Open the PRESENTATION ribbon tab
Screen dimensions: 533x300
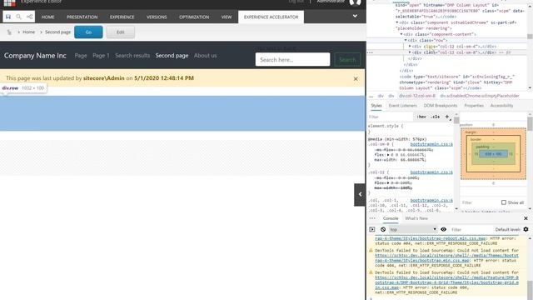(82, 17)
